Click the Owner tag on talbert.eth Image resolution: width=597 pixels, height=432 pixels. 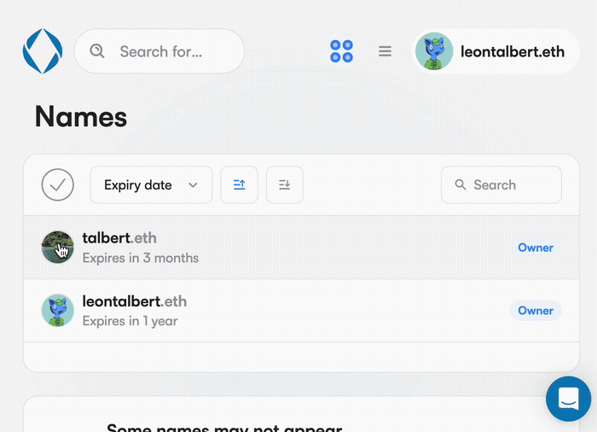tap(536, 248)
